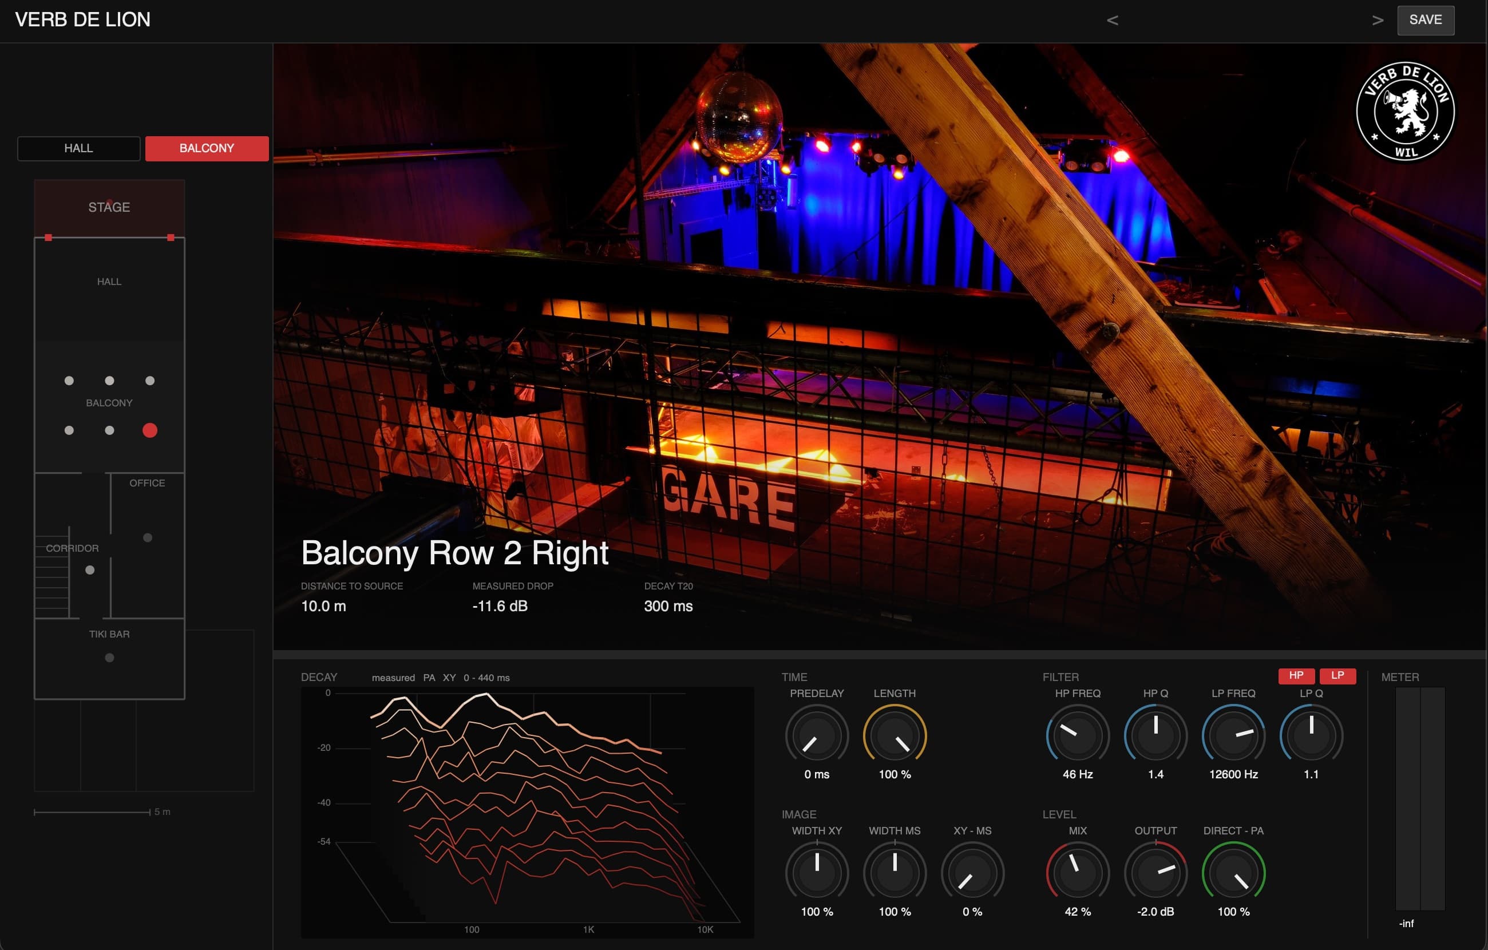This screenshot has width=1488, height=950.
Task: Select balcony row 1 left position dot
Action: pos(69,381)
